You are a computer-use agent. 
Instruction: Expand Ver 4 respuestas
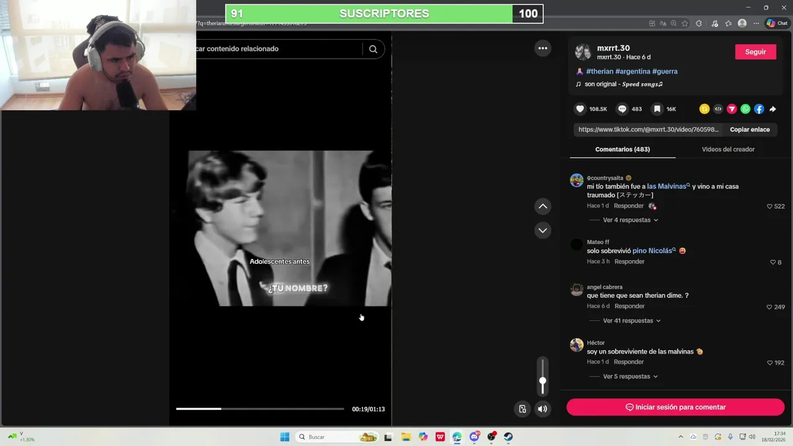tap(630, 220)
